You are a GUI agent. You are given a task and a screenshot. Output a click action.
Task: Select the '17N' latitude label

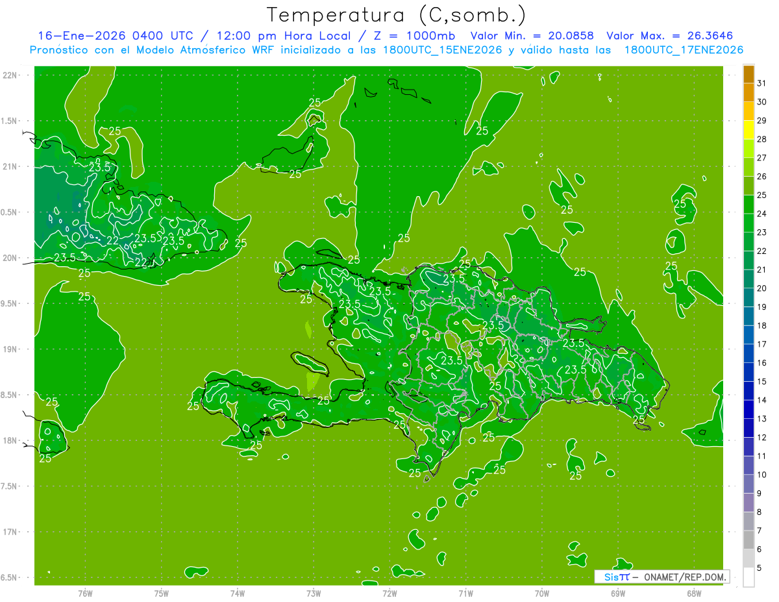[10, 532]
